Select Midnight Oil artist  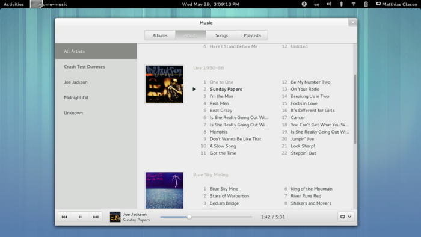click(x=96, y=97)
